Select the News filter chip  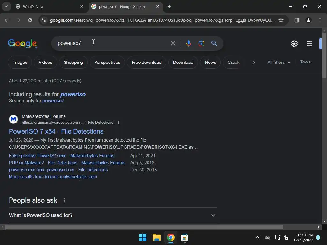210,62
